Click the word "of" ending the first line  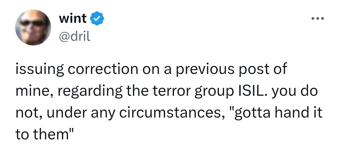click(x=279, y=69)
